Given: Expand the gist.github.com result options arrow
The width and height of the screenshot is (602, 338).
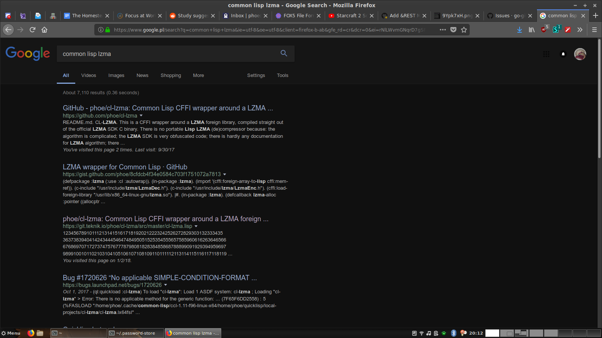Looking at the screenshot, I should tap(225, 174).
